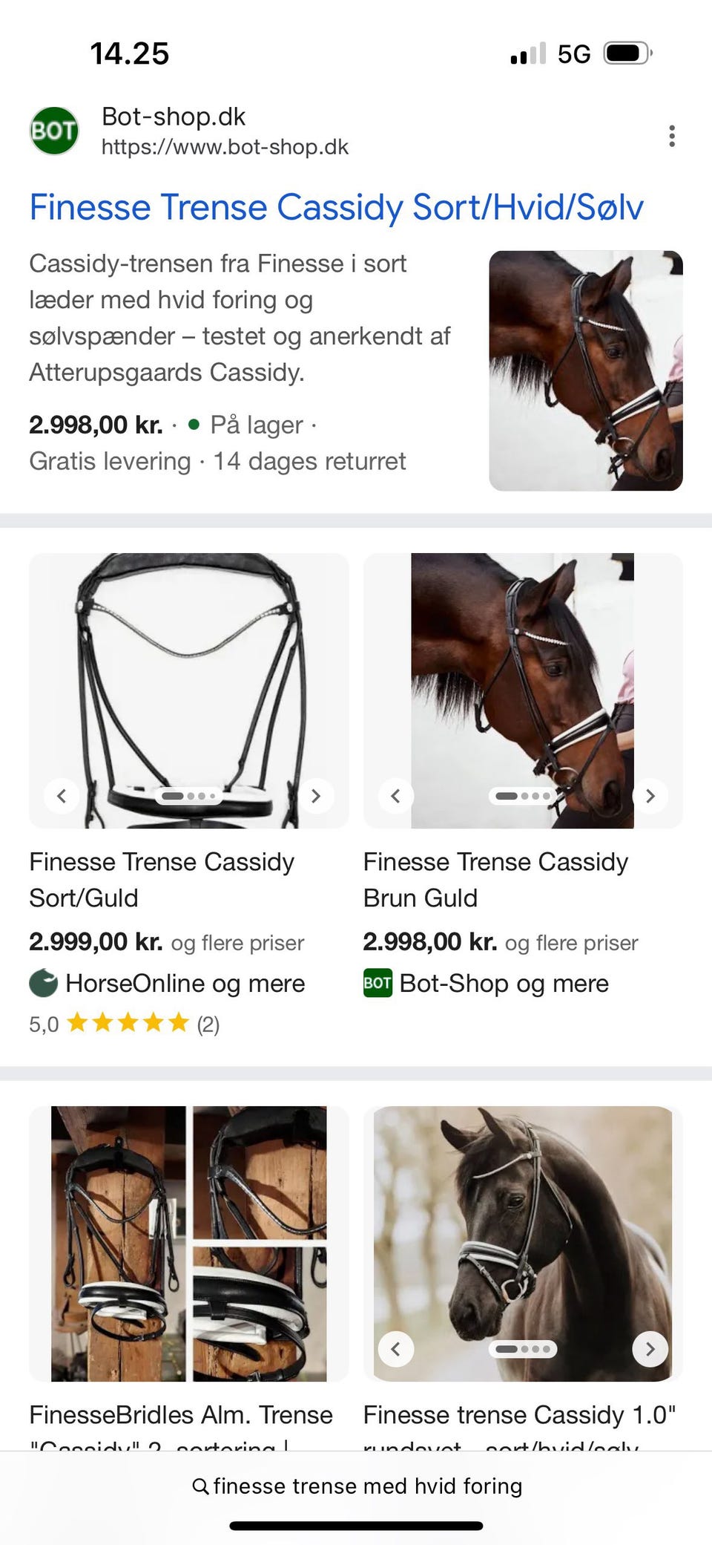Open Finesse Trense Cassidy Brun Guld product title
Viewport: 712px width, 1545px height.
(x=495, y=880)
